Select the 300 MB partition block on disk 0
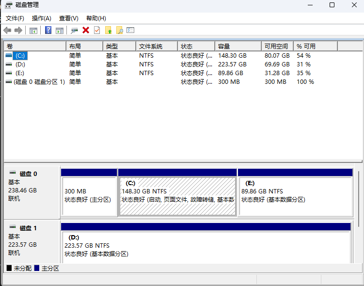 pyautogui.click(x=89, y=193)
